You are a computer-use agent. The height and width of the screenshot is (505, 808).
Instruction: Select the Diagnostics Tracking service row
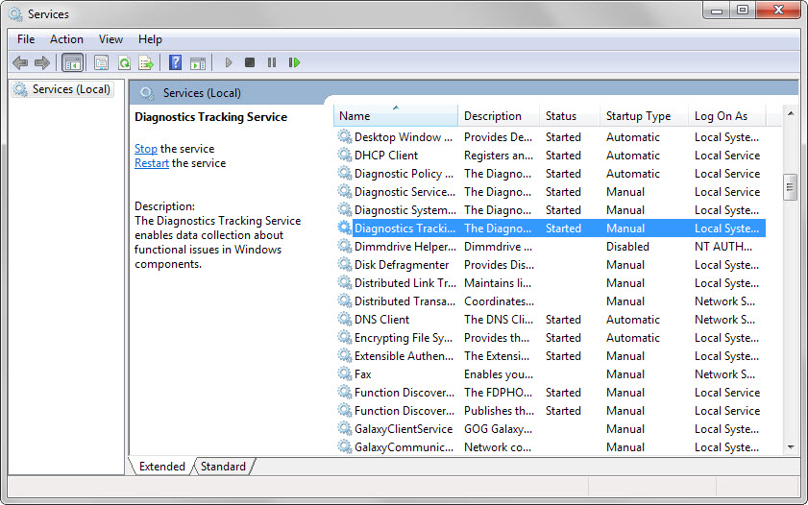pyautogui.click(x=551, y=228)
